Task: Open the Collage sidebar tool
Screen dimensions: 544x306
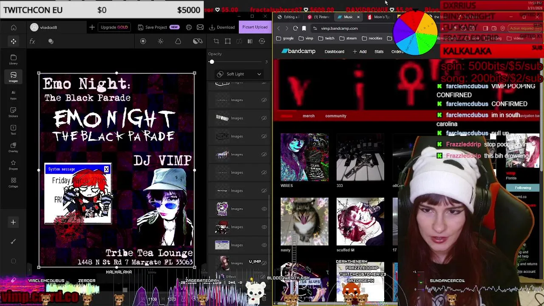Action: [14, 182]
